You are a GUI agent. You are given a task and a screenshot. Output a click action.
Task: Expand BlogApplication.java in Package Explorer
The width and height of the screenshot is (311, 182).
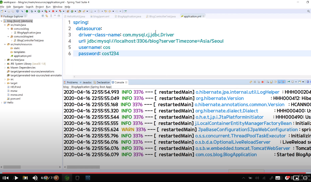(x=12, y=33)
